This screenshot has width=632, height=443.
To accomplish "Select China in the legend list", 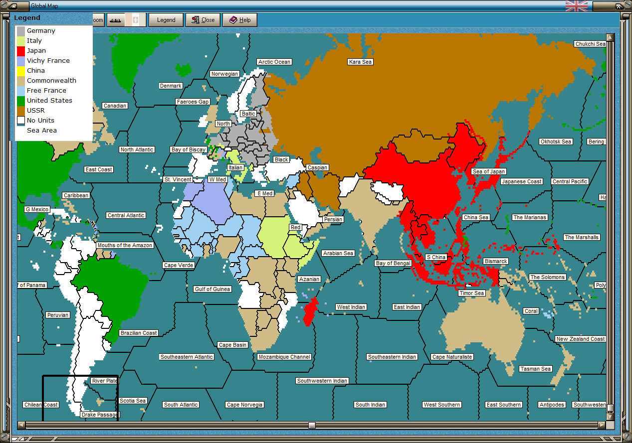I will point(36,70).
